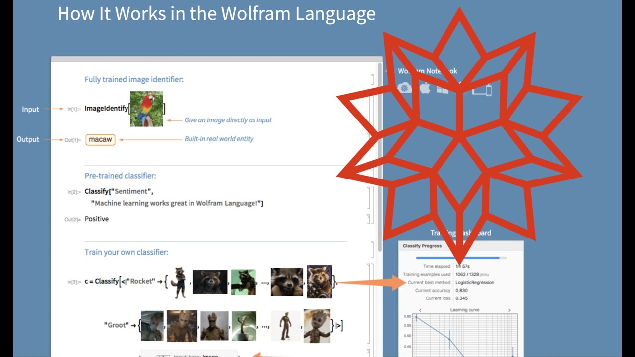Click heading Fully trained image identifier
Image resolution: width=635 pixels, height=357 pixels.
point(134,79)
